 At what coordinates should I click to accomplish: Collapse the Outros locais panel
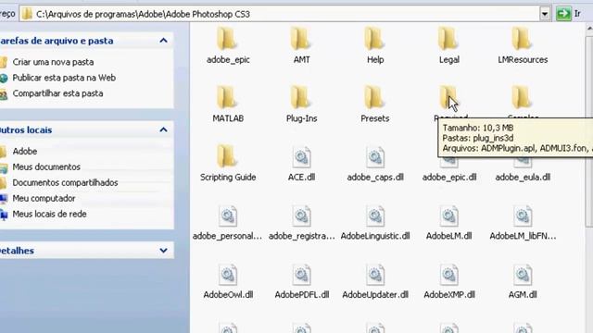(x=163, y=129)
